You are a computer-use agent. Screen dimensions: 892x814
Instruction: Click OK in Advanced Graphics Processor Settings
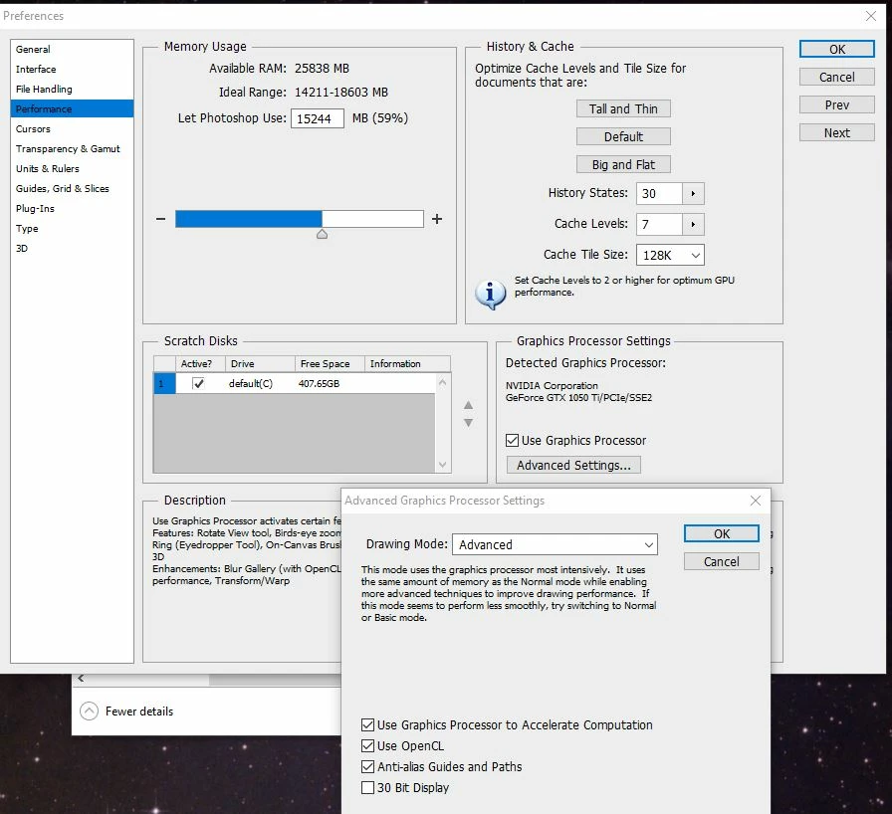(x=722, y=533)
